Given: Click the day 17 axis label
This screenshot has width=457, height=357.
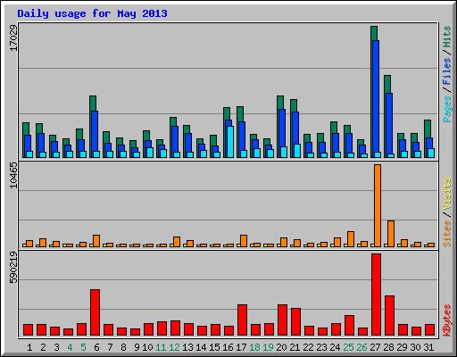Looking at the screenshot, I should tap(241, 347).
